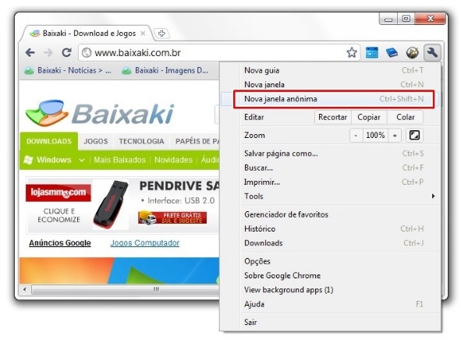Decrease zoom with minus button

[356, 136]
